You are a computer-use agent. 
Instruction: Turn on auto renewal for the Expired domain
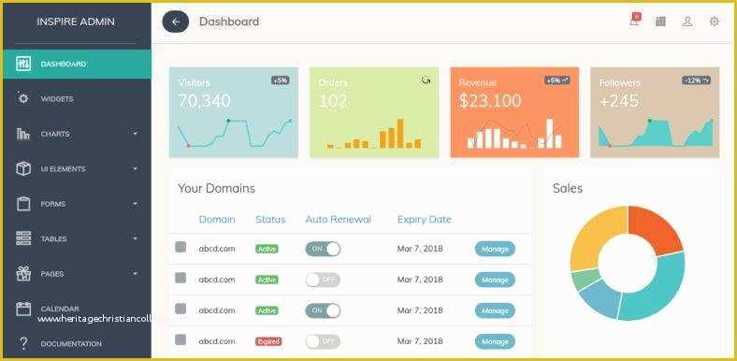coord(323,341)
